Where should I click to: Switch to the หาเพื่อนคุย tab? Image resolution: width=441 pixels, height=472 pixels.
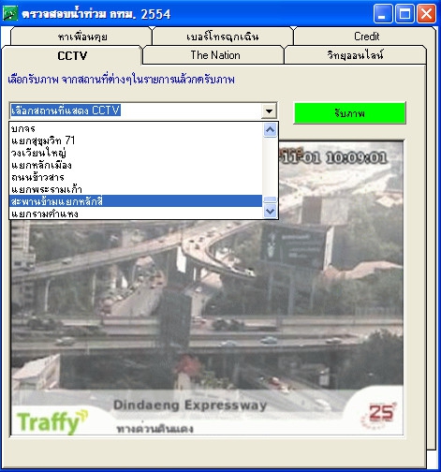click(81, 37)
